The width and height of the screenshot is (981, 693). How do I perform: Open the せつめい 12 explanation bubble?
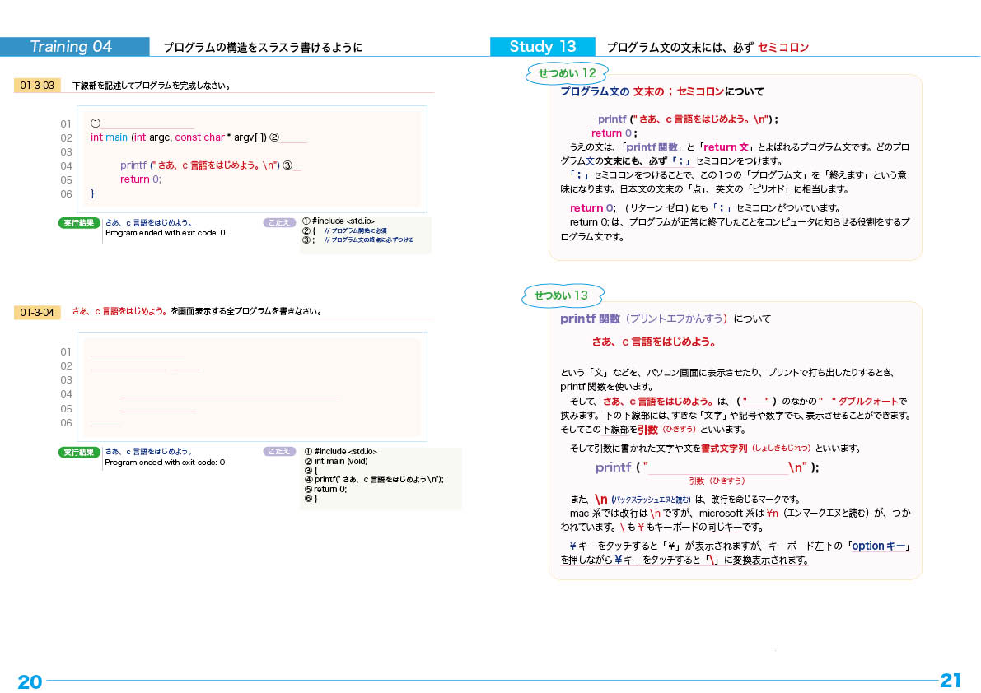pos(566,72)
